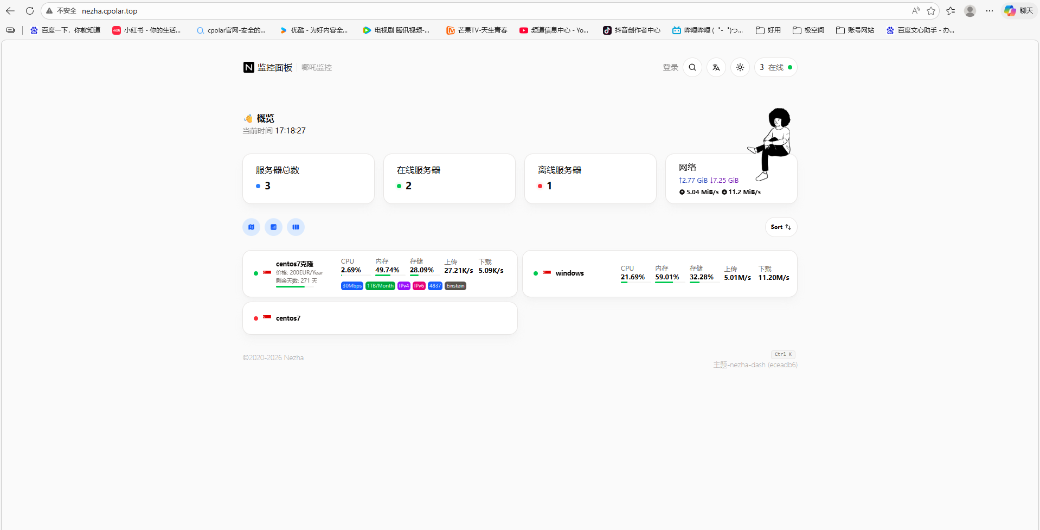
Task: Open the Sort dropdown
Action: 781,227
